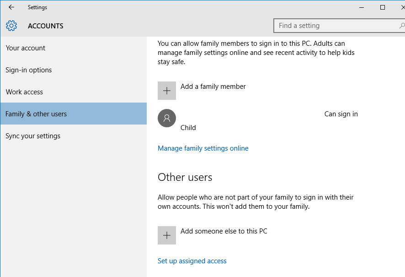Viewport: 405px width, 277px height.
Task: Click inside the Find a setting box
Action: point(336,26)
